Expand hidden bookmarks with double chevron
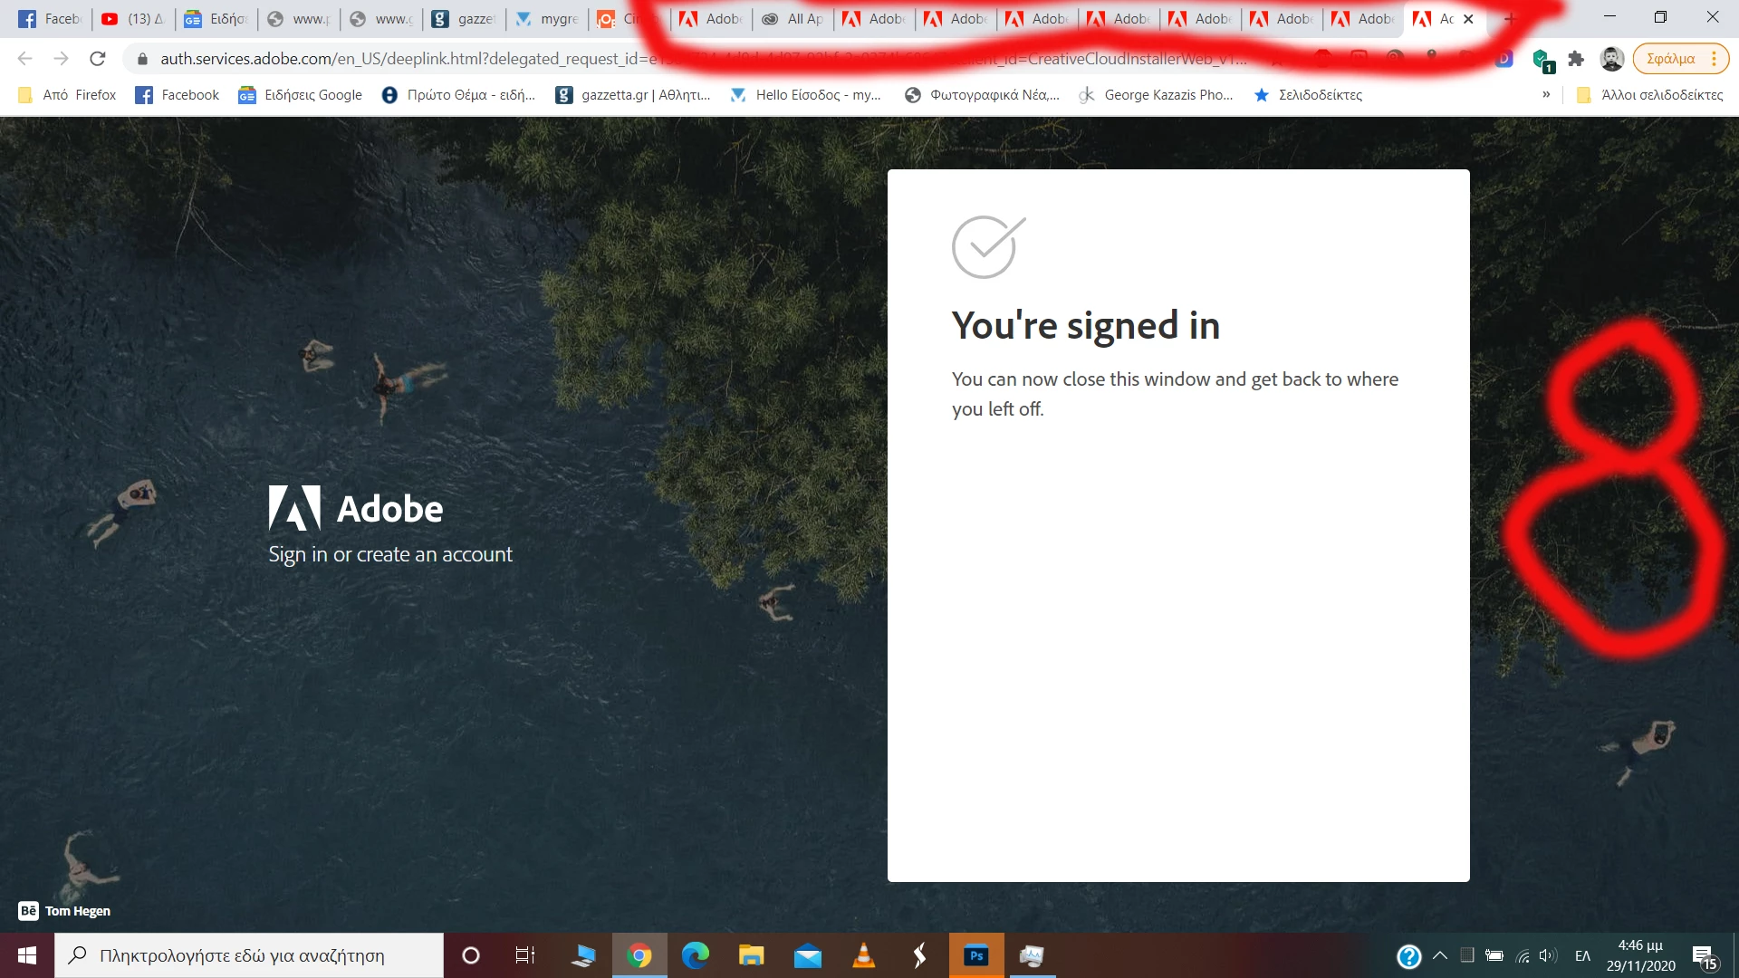1739x978 pixels. pos(1546,94)
